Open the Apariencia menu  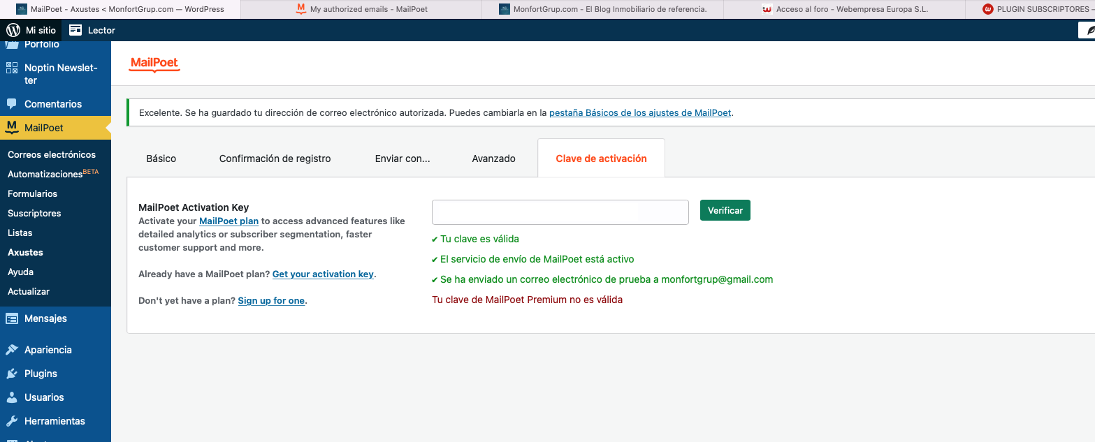55,350
